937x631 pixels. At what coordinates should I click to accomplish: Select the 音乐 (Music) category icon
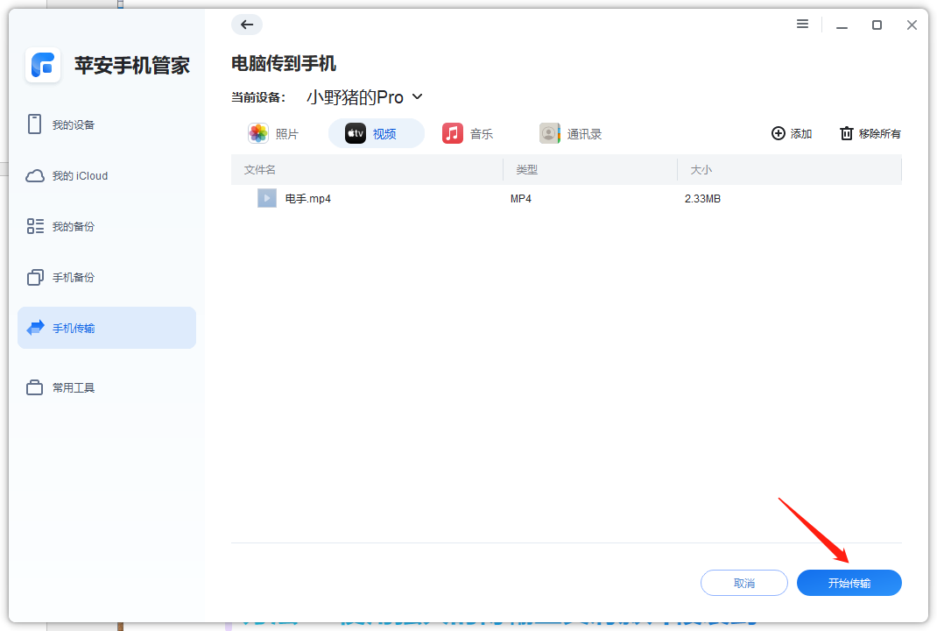450,133
